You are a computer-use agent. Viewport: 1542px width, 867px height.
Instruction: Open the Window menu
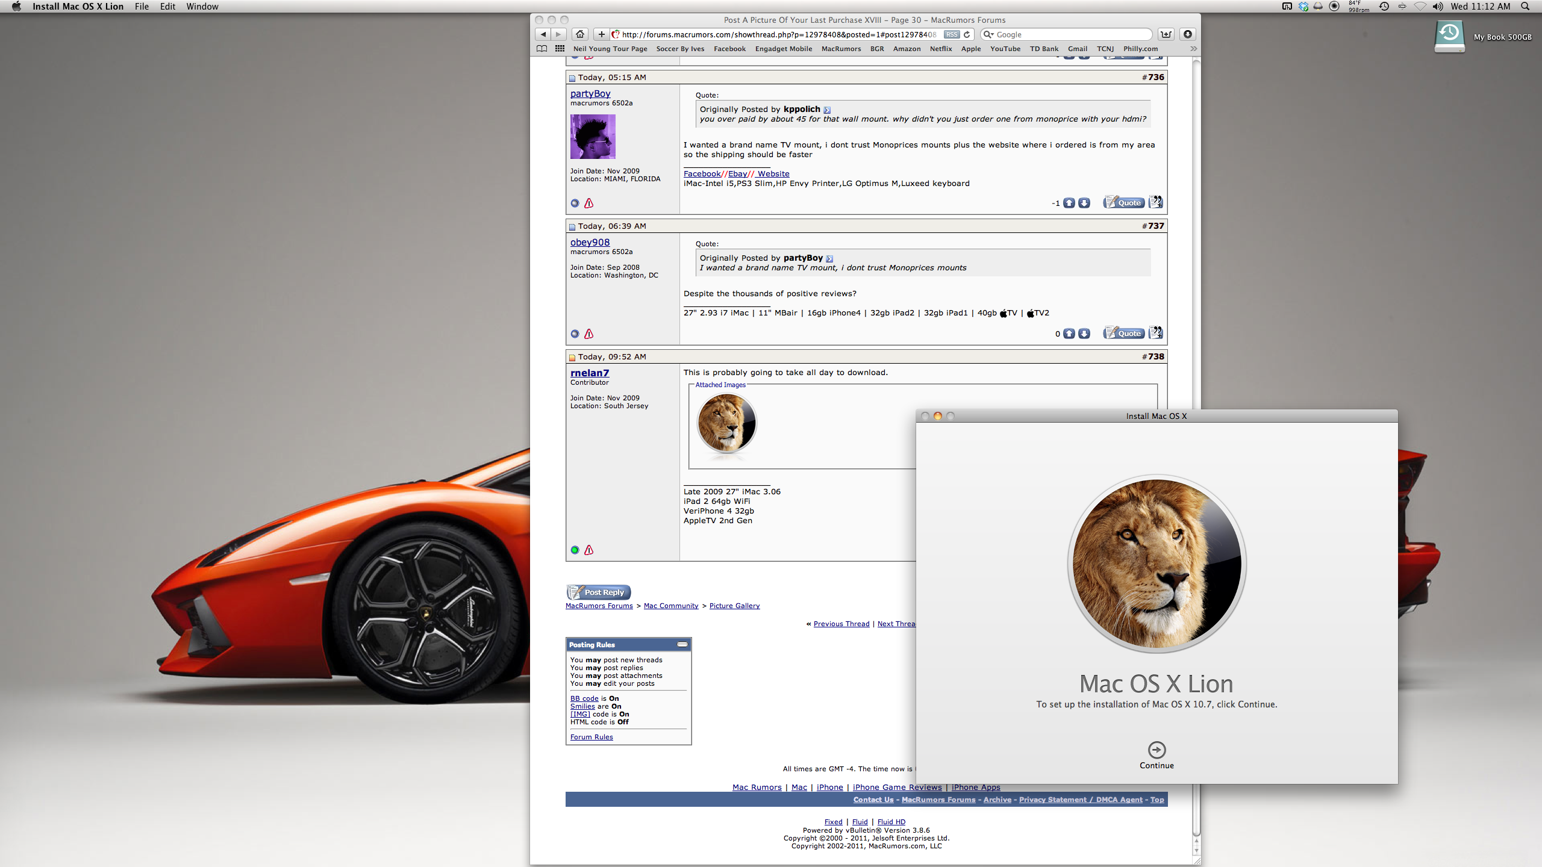click(x=202, y=7)
